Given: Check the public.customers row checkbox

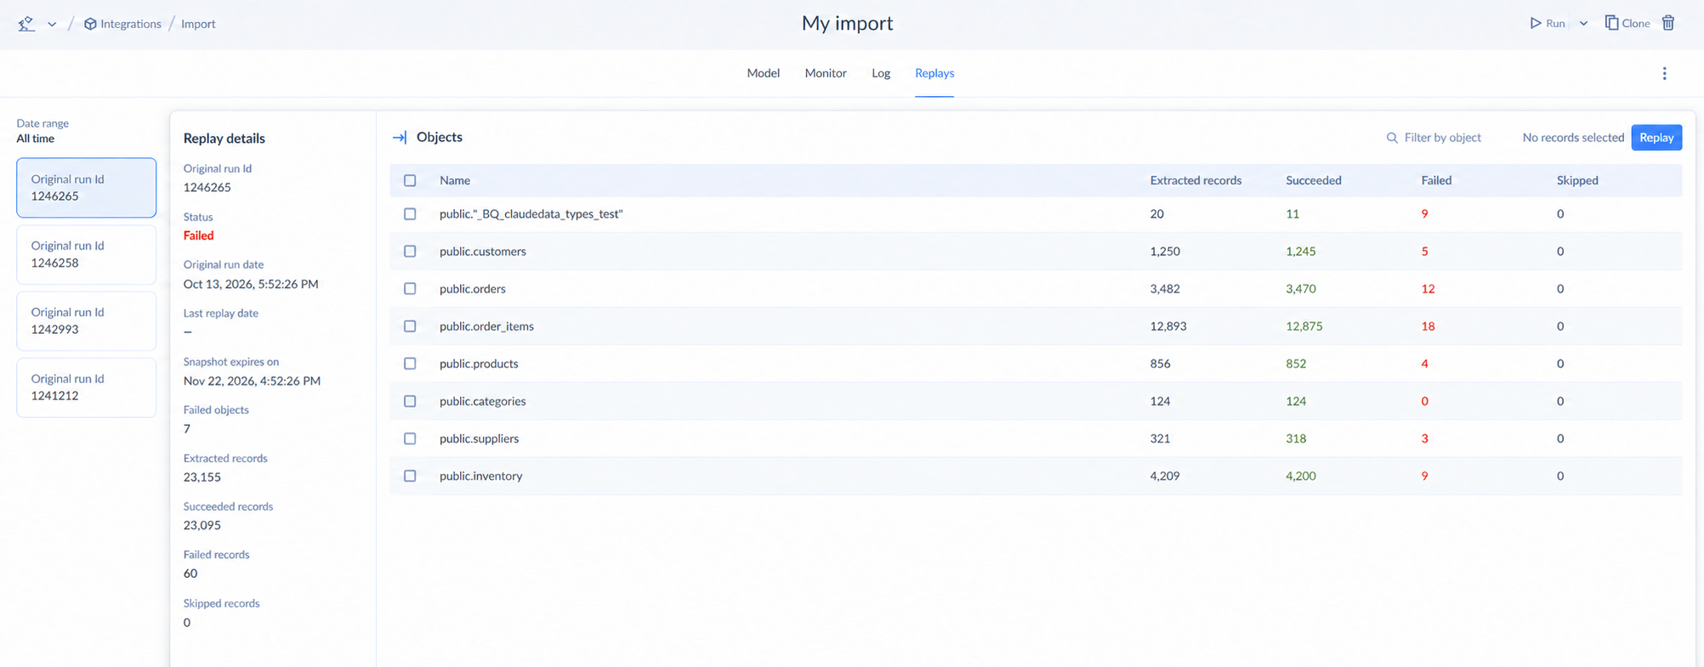Looking at the screenshot, I should [410, 252].
